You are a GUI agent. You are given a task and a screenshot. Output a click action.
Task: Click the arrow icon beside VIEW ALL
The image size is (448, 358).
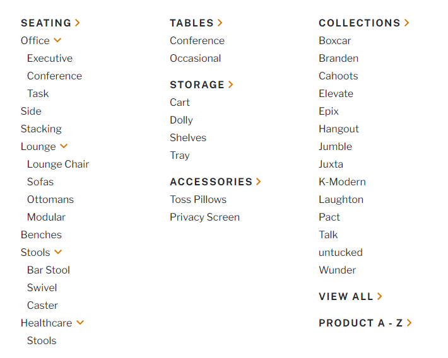(x=380, y=296)
